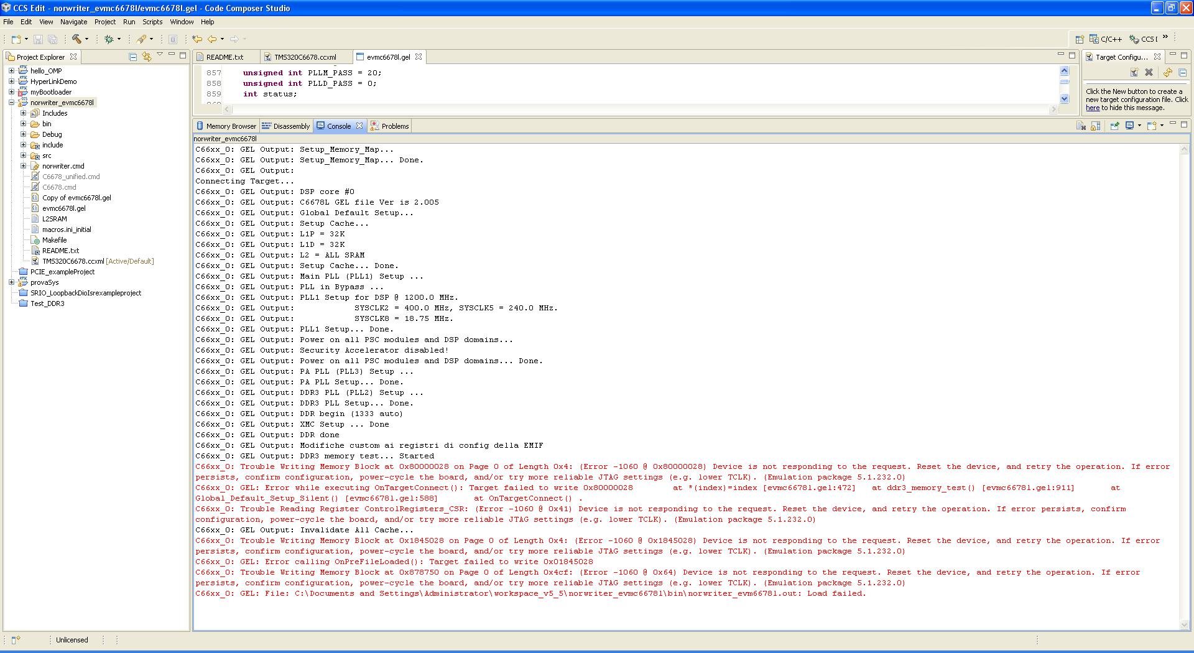Close the Console view tab
Image resolution: width=1194 pixels, height=653 pixels.
359,126
